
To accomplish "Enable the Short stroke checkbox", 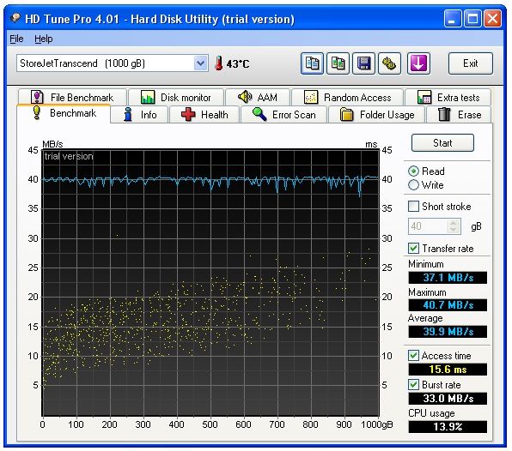I will point(413,207).
